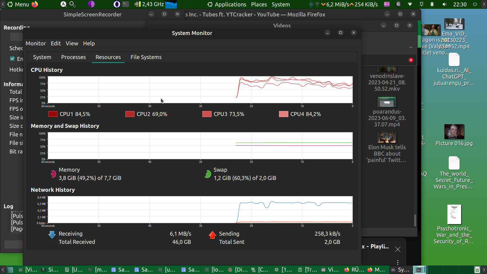Open the File Systems tab
487x274 pixels.
(x=146, y=57)
